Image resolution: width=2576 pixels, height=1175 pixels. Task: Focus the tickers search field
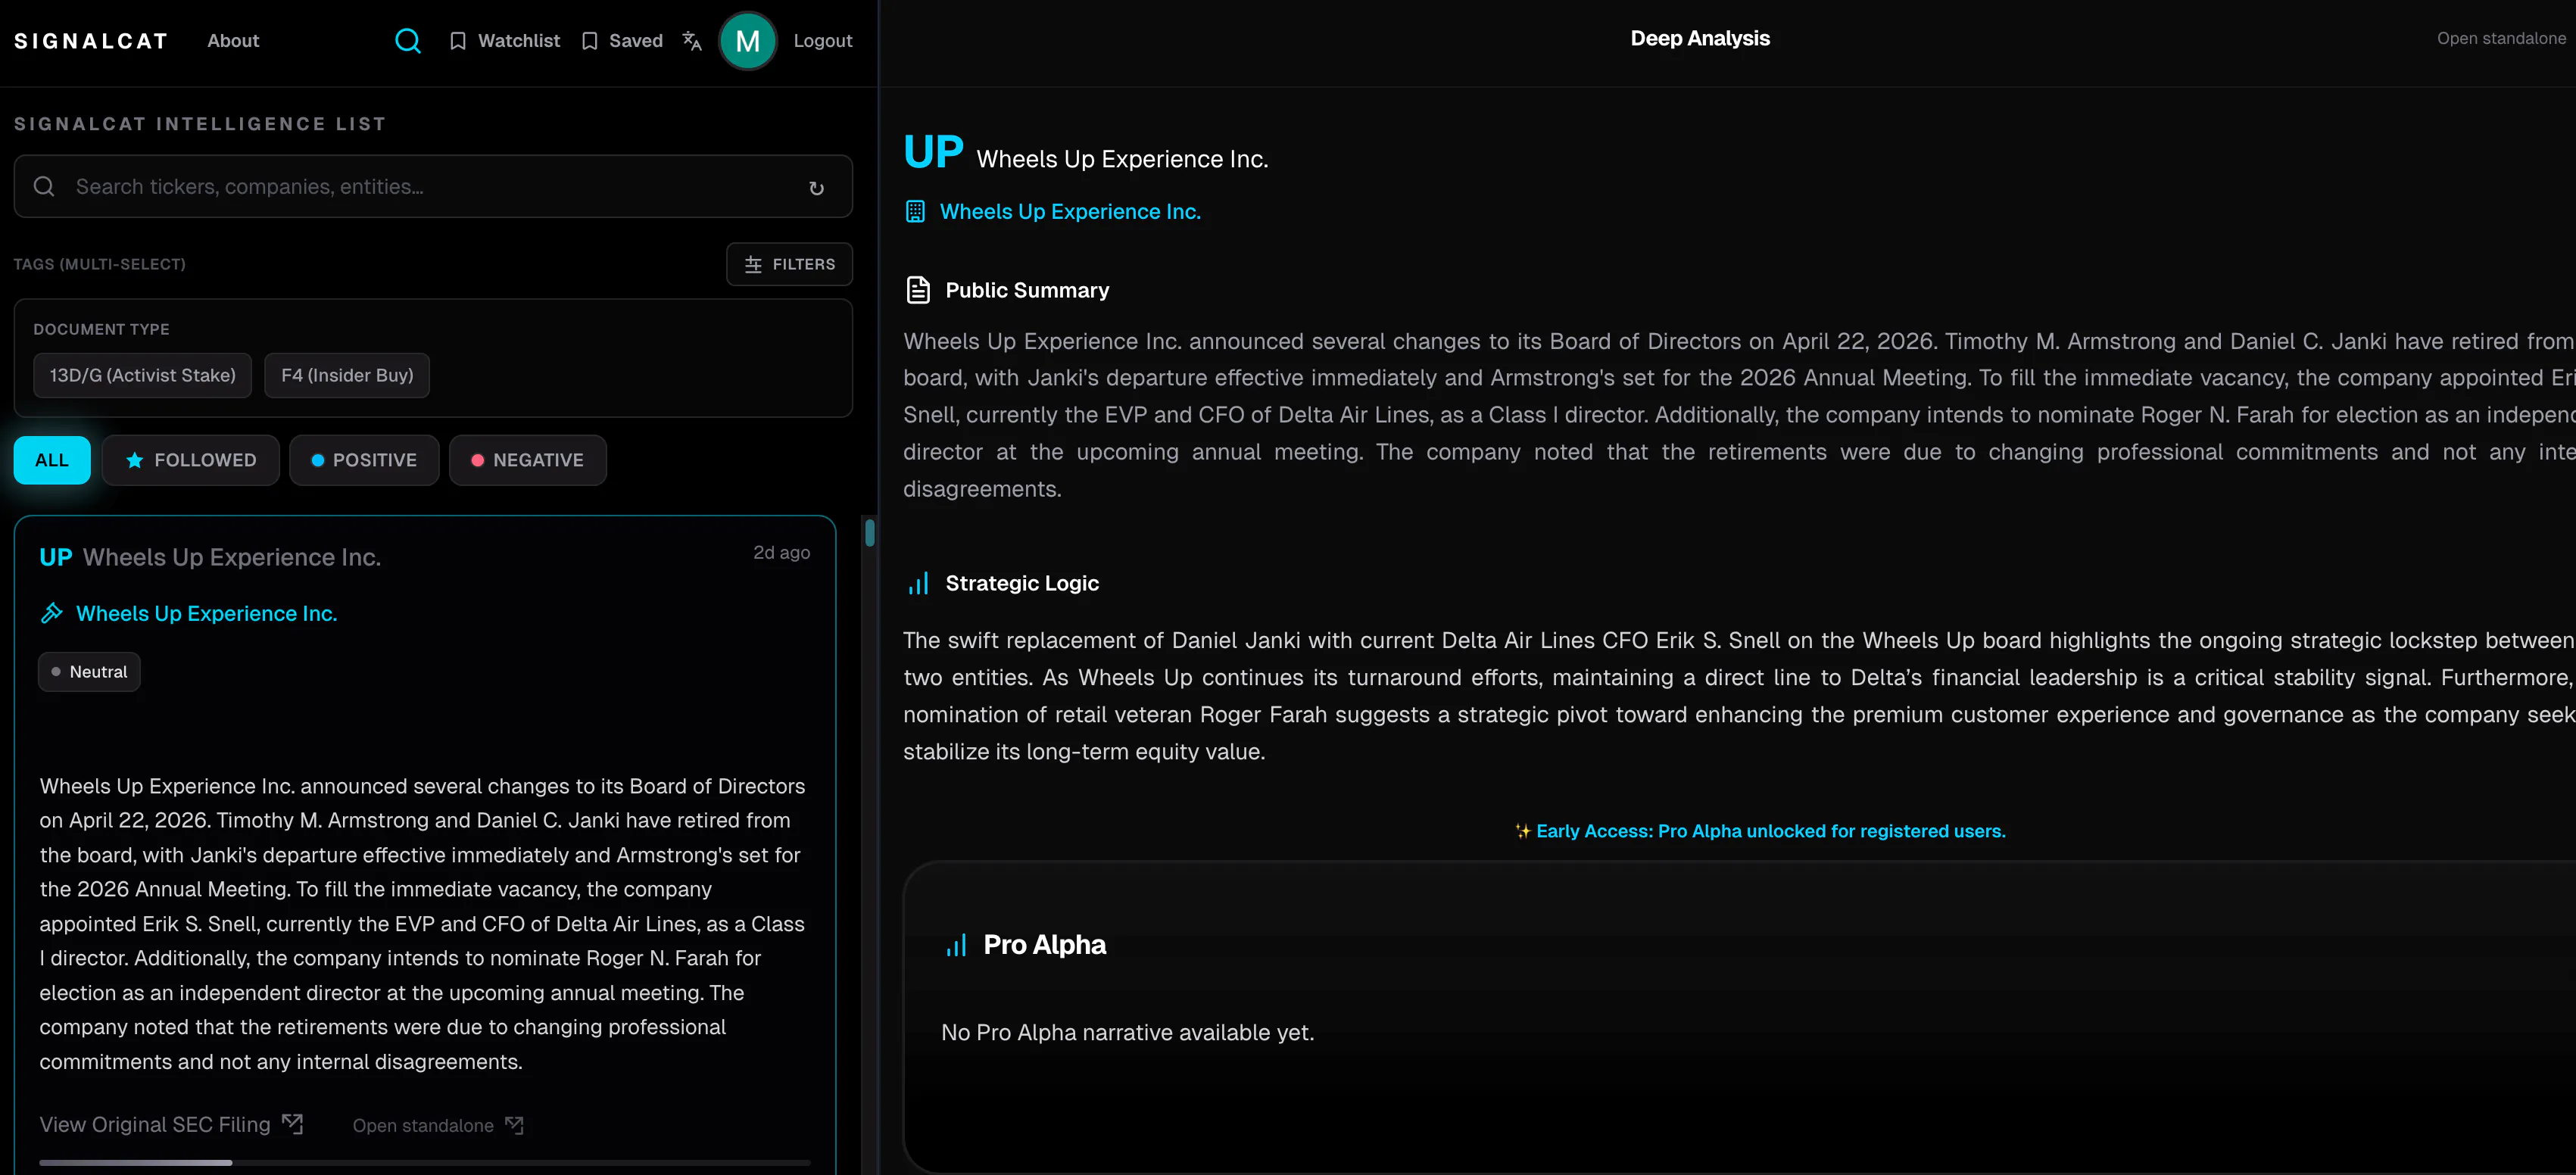coord(433,187)
